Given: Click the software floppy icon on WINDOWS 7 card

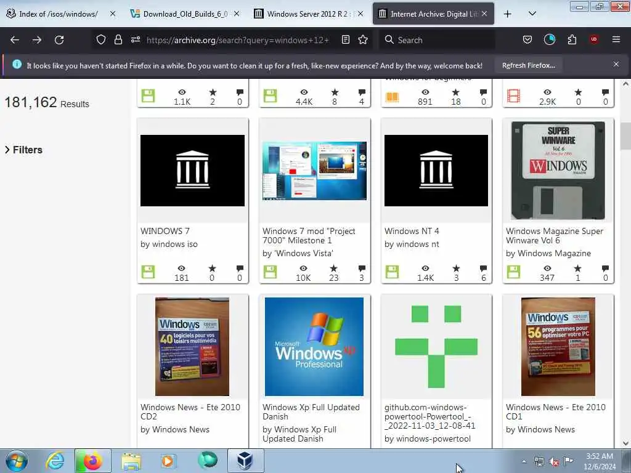Looking at the screenshot, I should coord(148,272).
